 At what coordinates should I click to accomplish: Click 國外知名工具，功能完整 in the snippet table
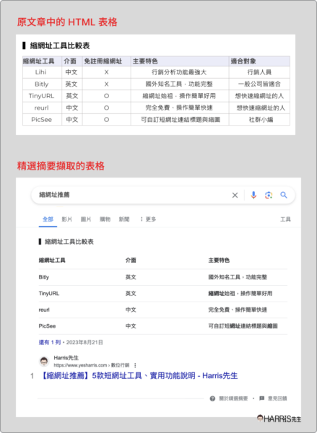(x=238, y=277)
